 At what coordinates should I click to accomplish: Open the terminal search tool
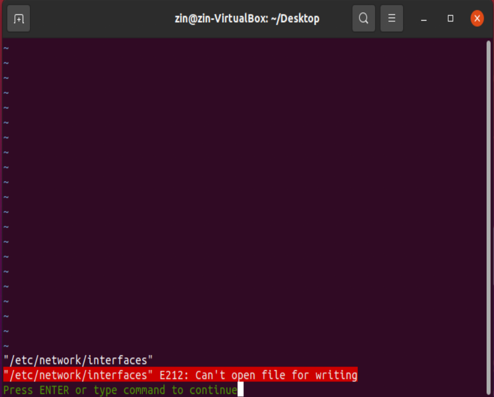tap(364, 19)
